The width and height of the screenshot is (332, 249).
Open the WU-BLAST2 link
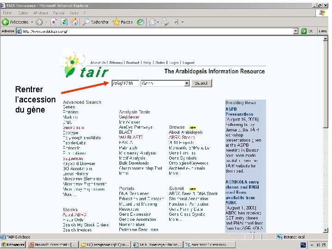click(x=131, y=137)
